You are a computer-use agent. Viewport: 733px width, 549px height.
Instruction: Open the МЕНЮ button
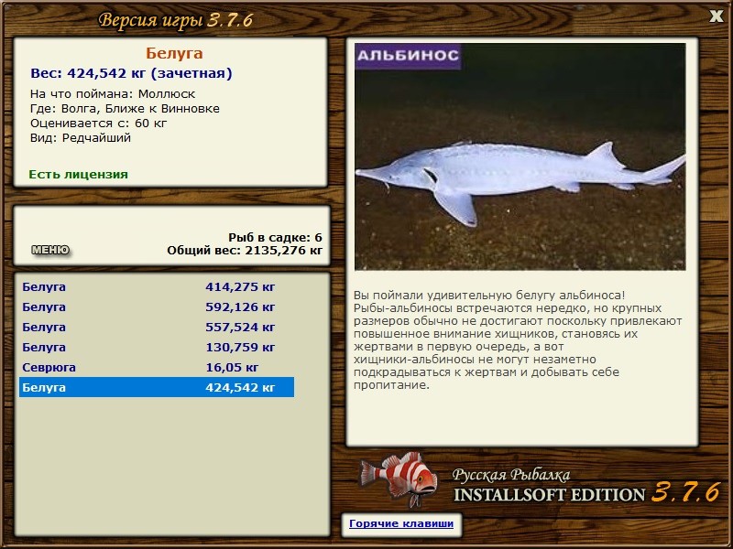click(50, 250)
